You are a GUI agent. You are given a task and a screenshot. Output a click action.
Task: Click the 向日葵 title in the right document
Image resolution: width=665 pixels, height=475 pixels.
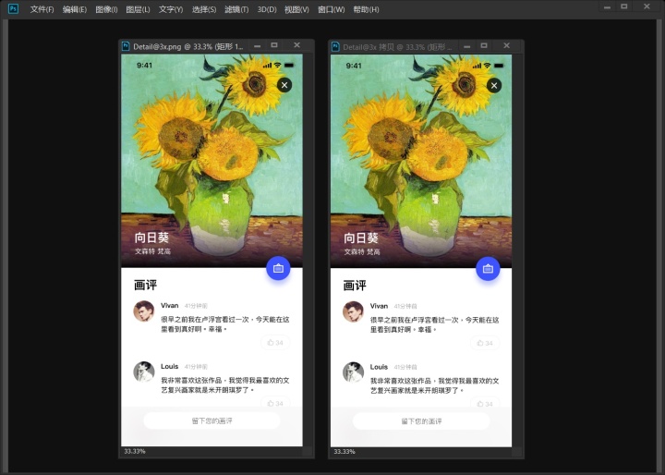(361, 238)
